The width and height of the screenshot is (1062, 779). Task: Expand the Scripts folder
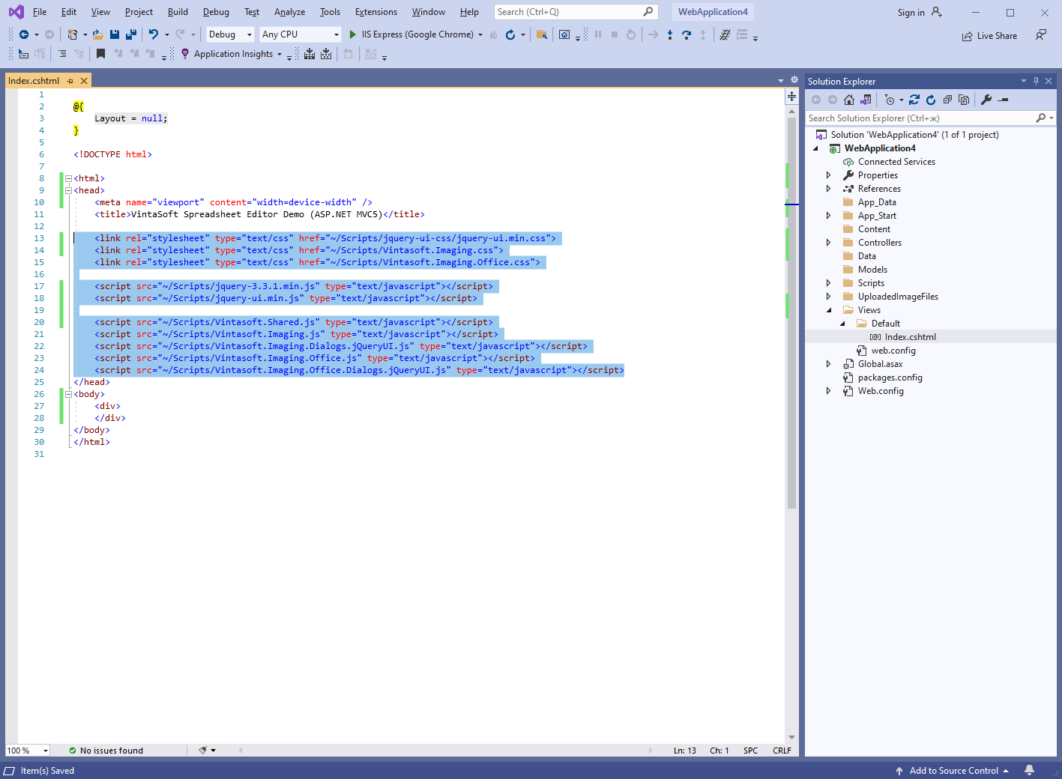[829, 283]
